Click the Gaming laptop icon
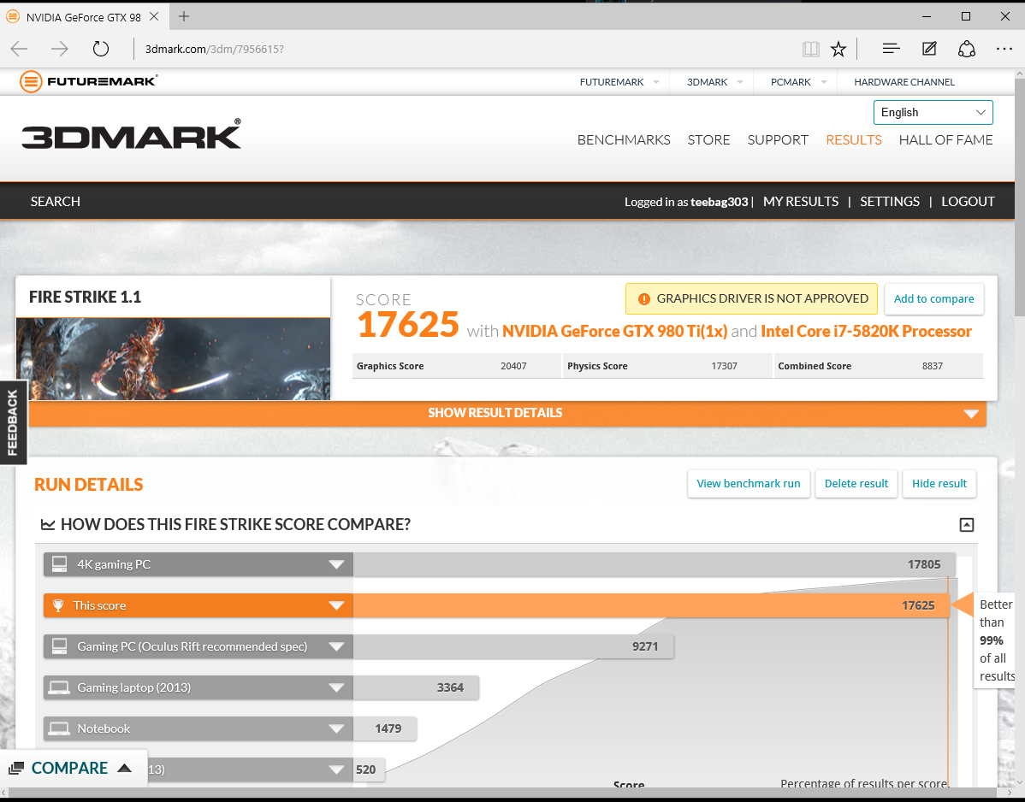This screenshot has height=802, width=1025. pyautogui.click(x=60, y=687)
